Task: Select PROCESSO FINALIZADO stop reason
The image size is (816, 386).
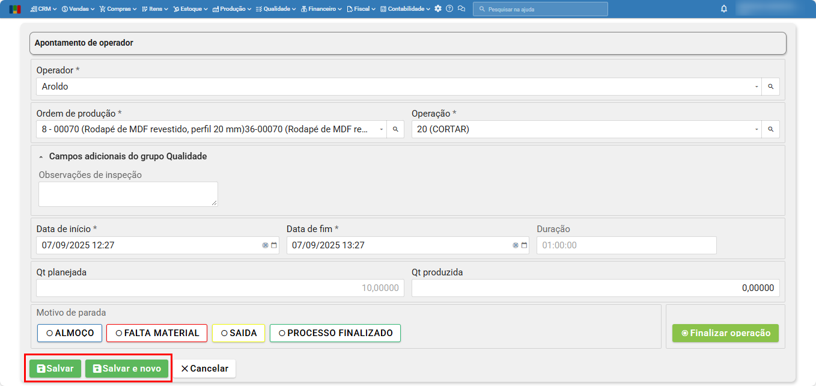Action: point(335,333)
